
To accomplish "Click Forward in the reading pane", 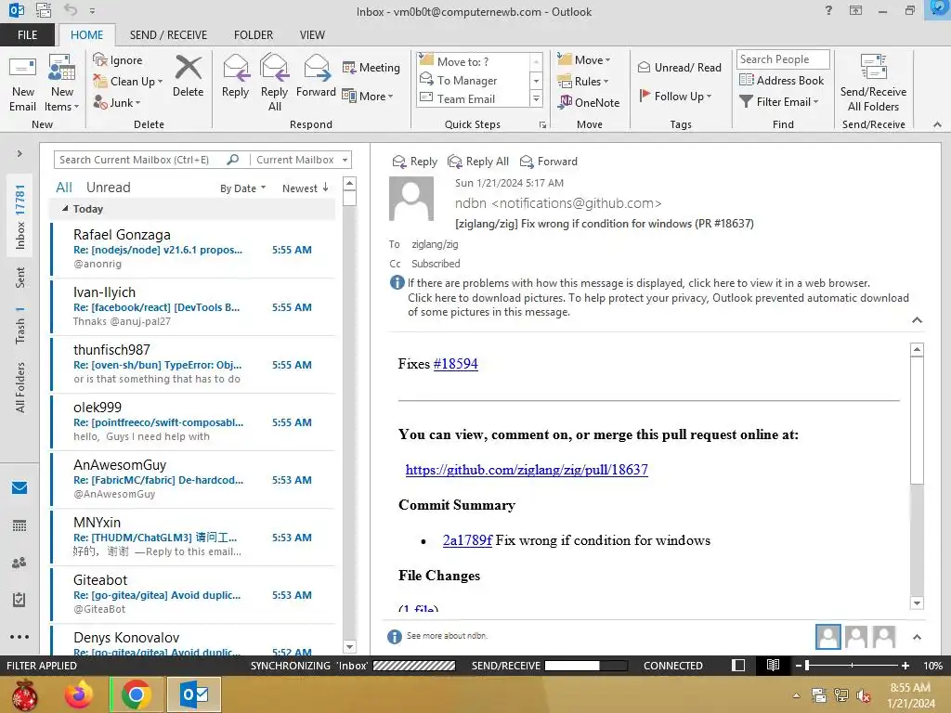I will (x=549, y=162).
